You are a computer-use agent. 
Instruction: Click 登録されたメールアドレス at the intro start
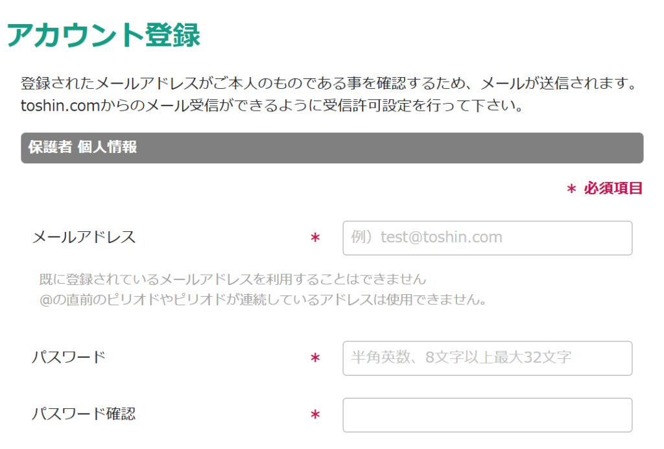(x=95, y=84)
